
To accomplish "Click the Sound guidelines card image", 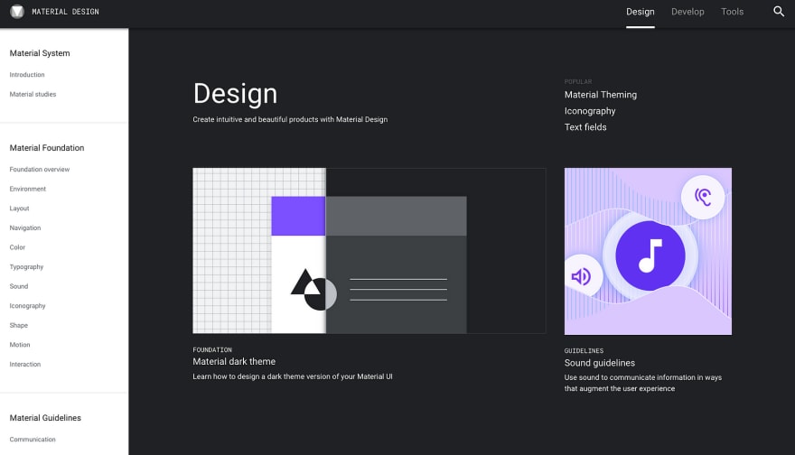I will coord(648,251).
